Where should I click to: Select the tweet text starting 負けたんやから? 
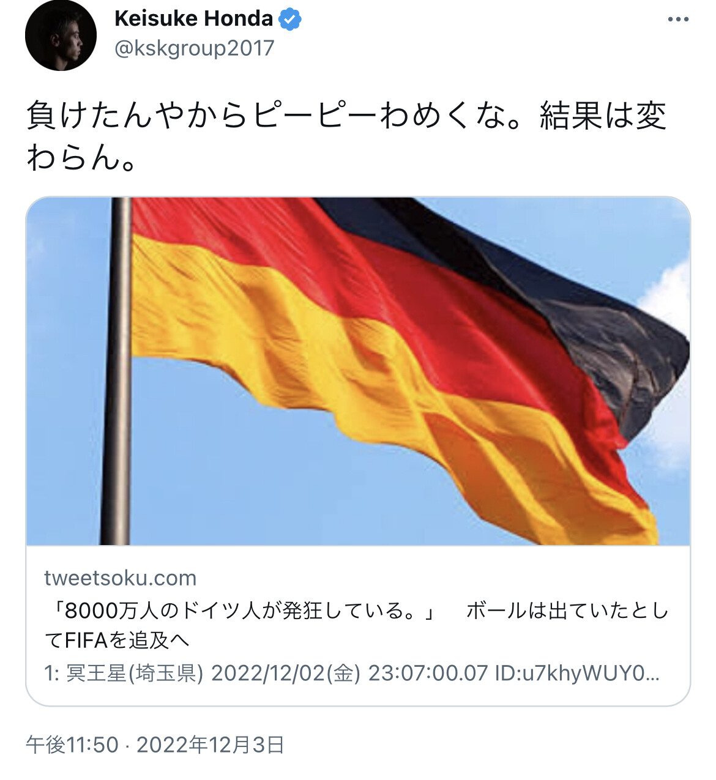(346, 136)
